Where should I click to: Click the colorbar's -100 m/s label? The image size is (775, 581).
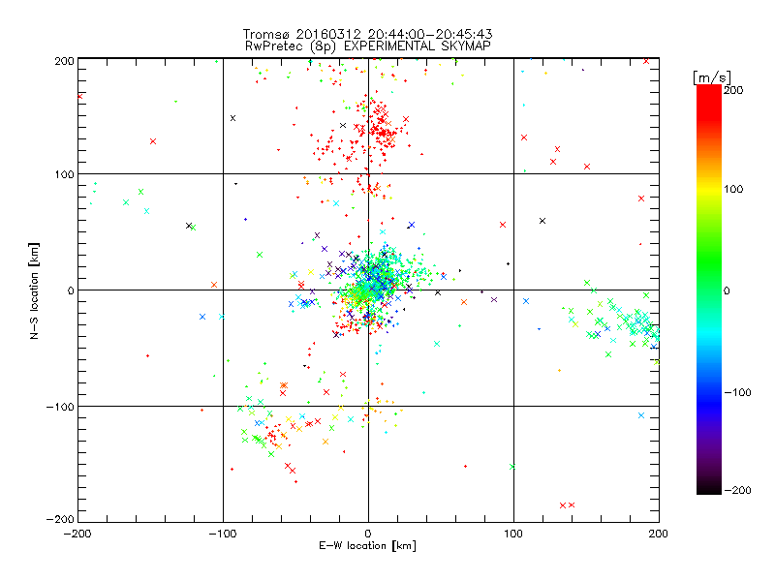(x=737, y=392)
